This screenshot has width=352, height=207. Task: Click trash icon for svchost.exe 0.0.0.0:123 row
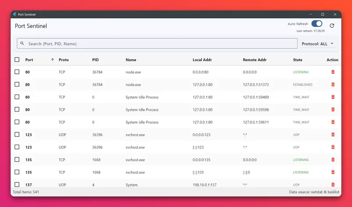[x=333, y=134]
